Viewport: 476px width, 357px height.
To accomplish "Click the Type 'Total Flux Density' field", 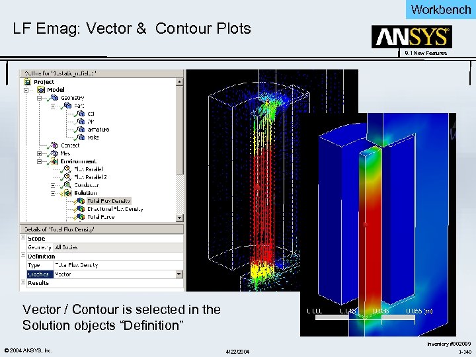I will pyautogui.click(x=118, y=265).
